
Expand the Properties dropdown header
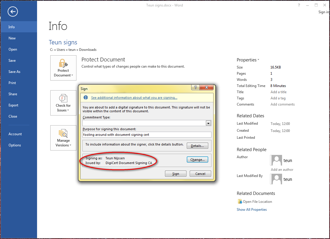(x=248, y=60)
